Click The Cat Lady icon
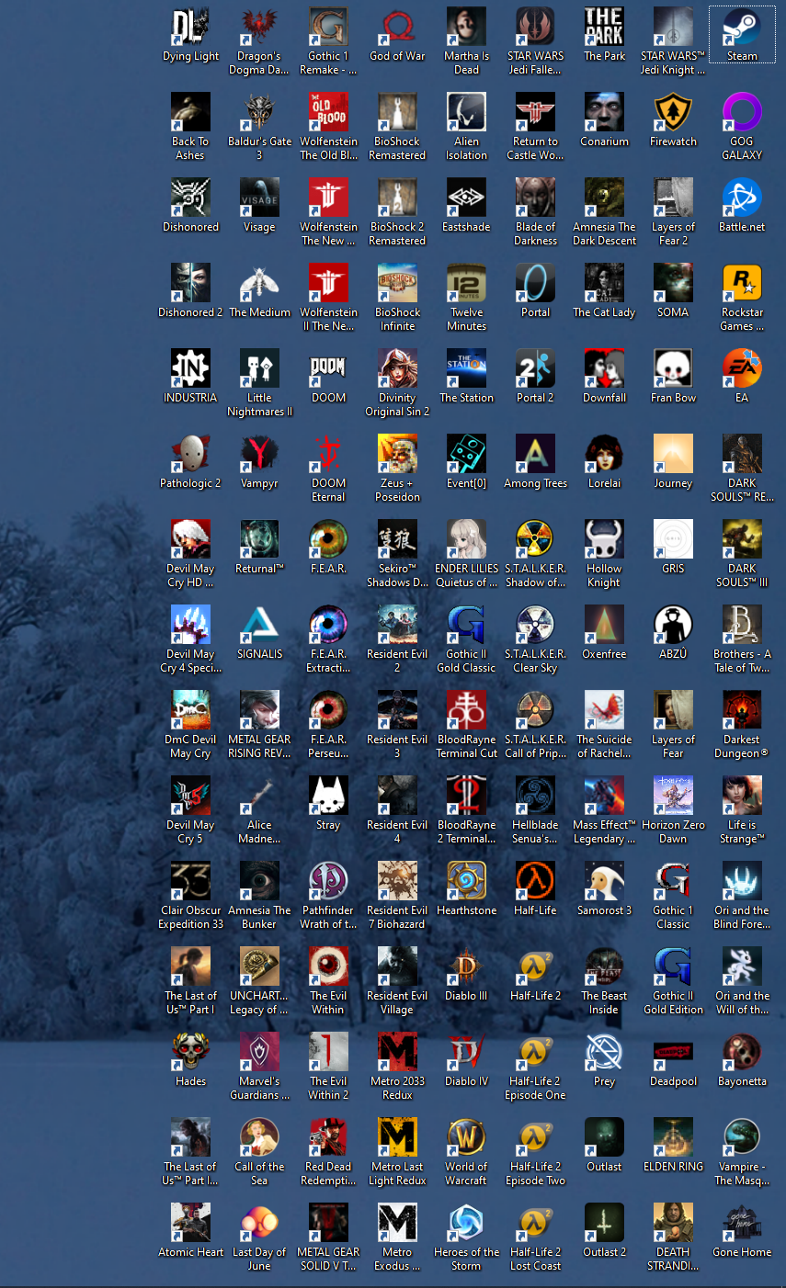The image size is (786, 1288). tap(604, 283)
